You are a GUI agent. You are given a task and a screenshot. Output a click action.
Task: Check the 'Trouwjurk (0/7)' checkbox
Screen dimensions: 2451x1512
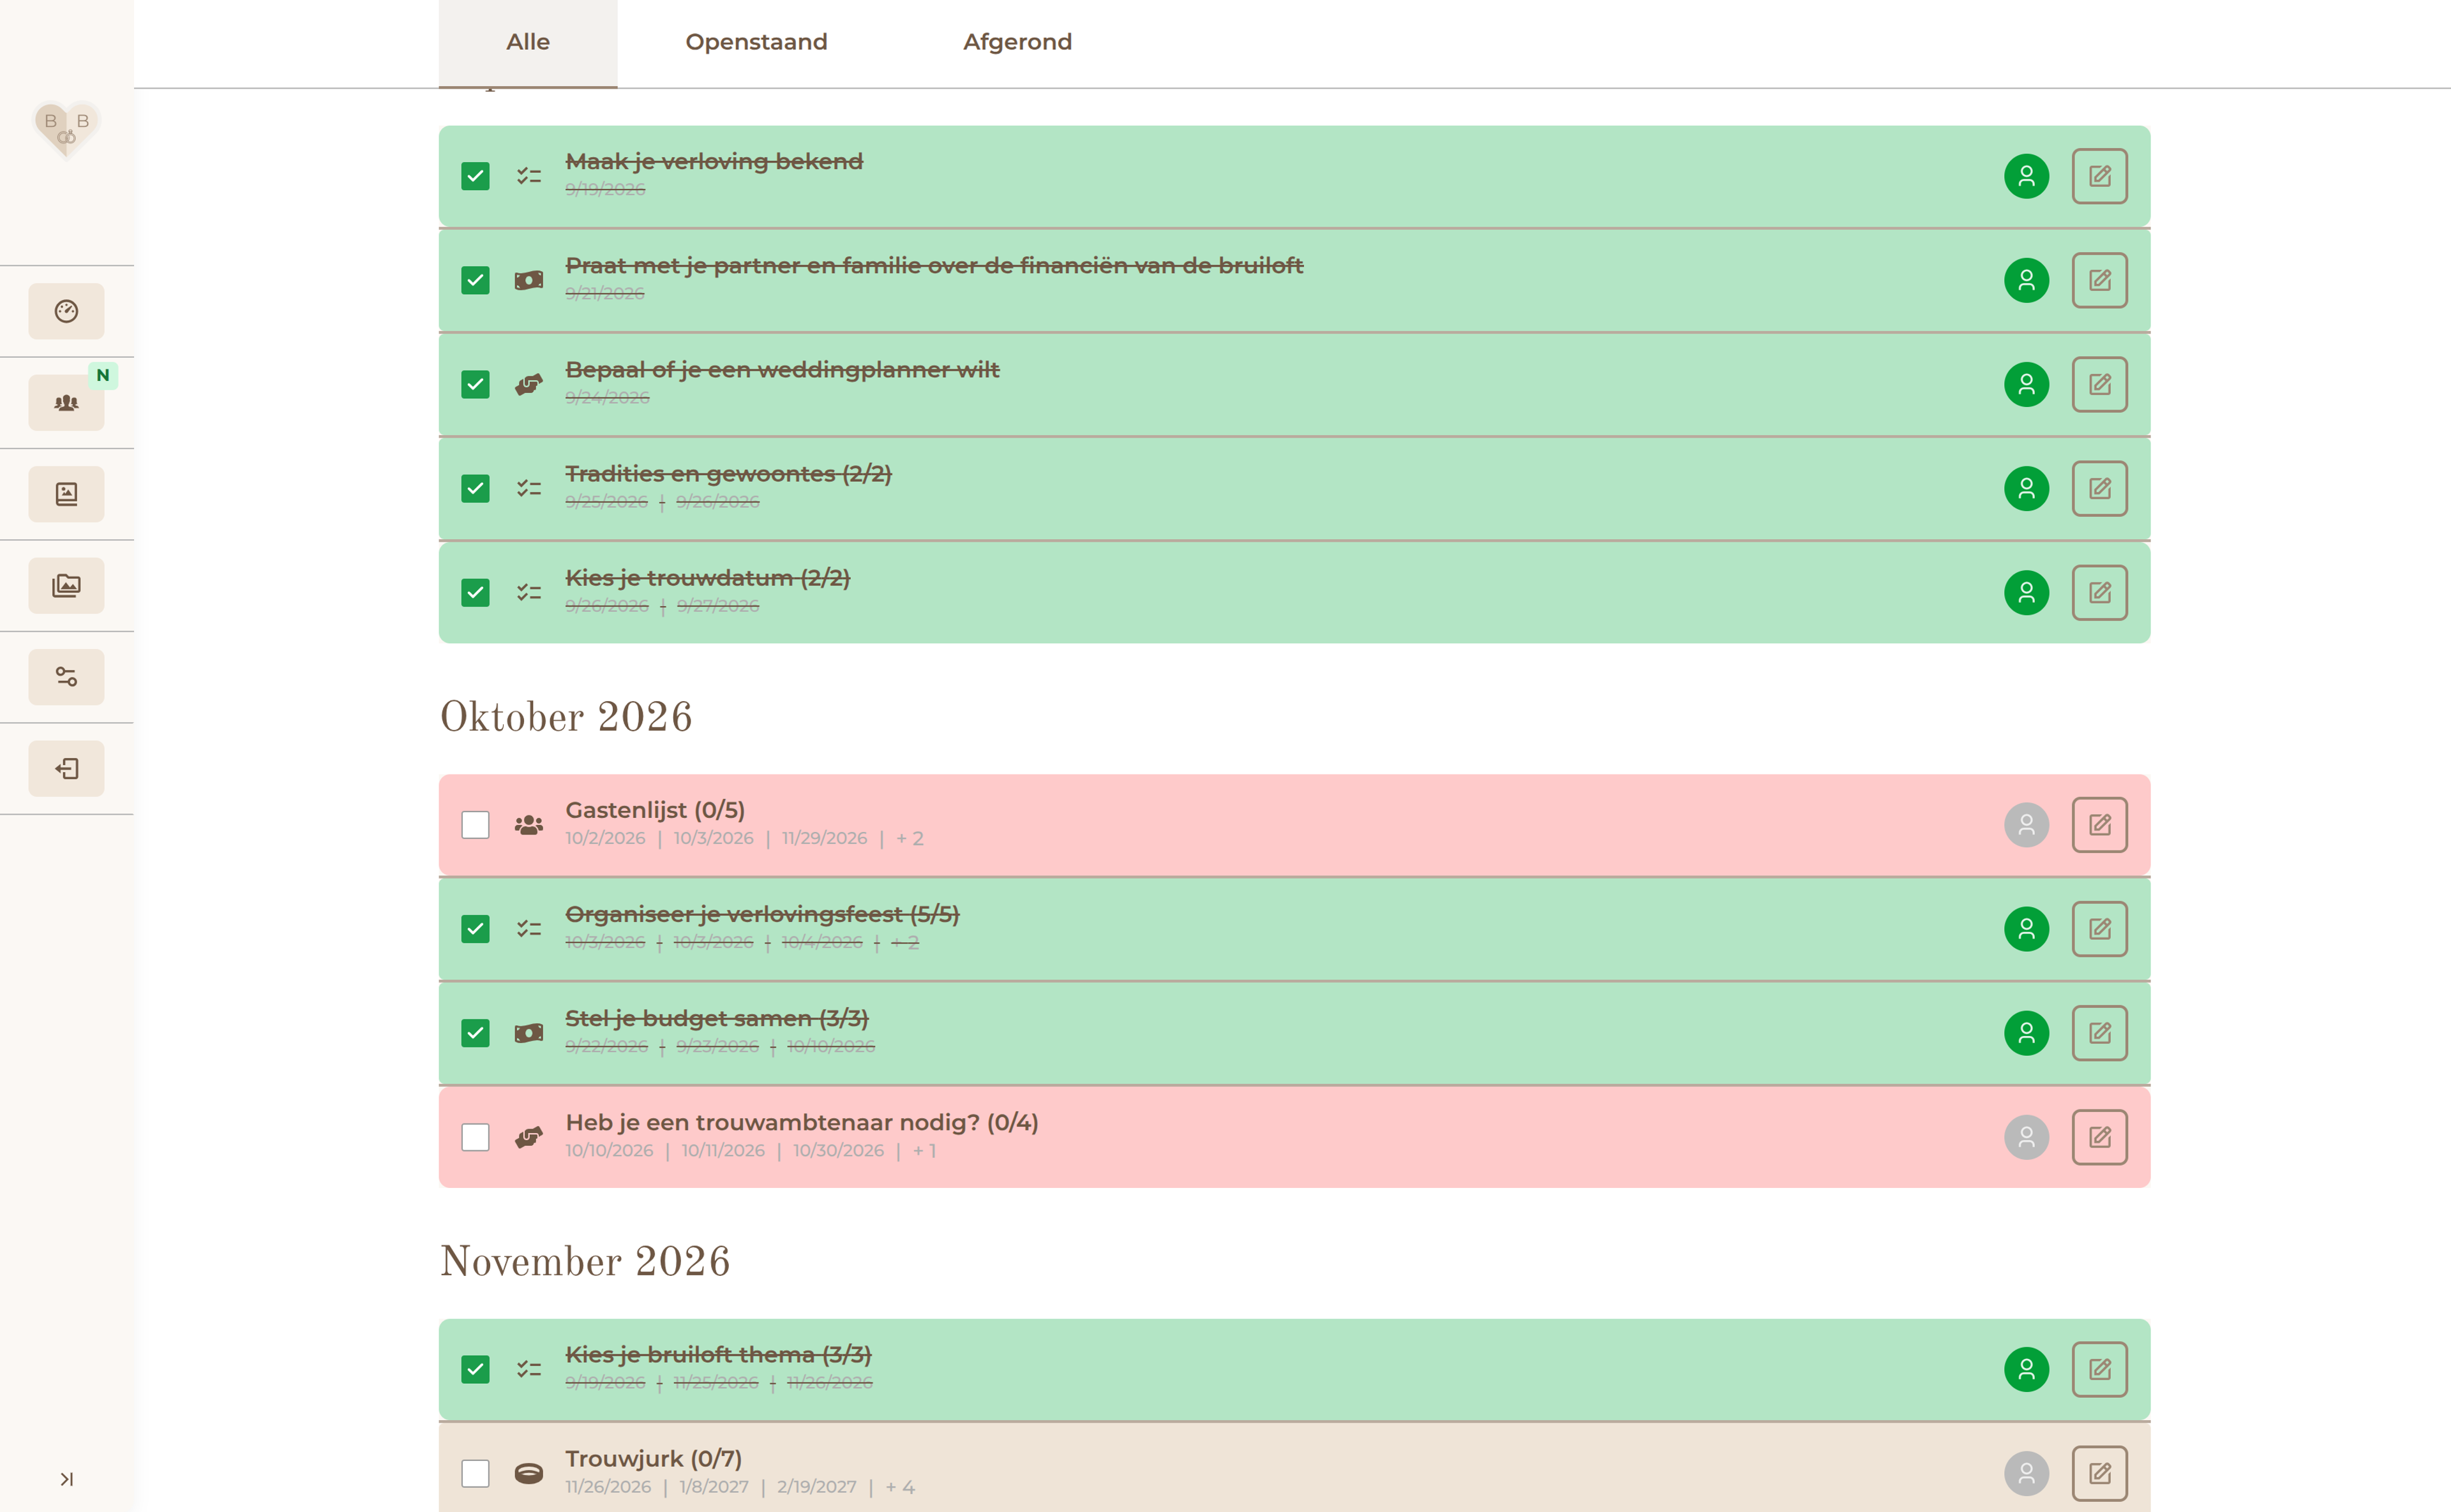(475, 1473)
